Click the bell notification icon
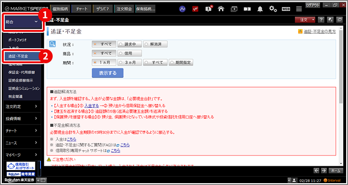 [260, 9]
